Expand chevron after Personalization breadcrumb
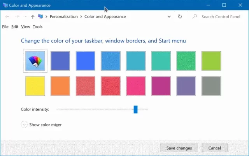This screenshot has height=156, width=249. pos(81,17)
